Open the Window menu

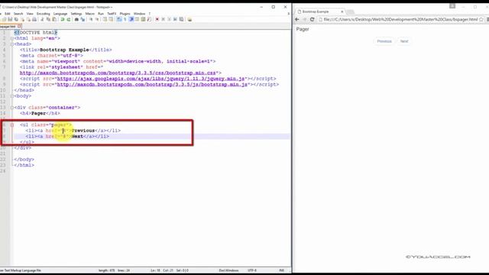coord(139,14)
